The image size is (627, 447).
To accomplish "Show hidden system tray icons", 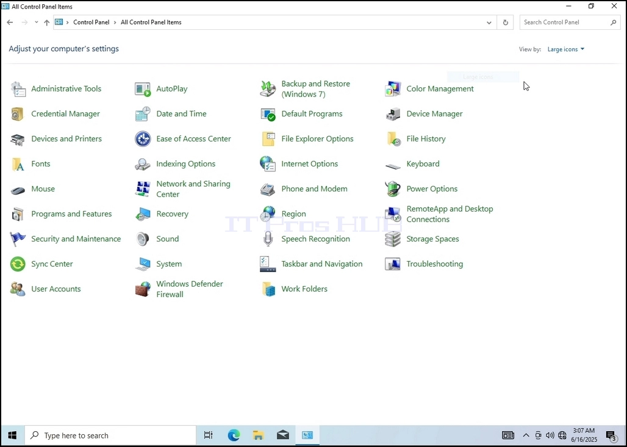I will pos(526,435).
